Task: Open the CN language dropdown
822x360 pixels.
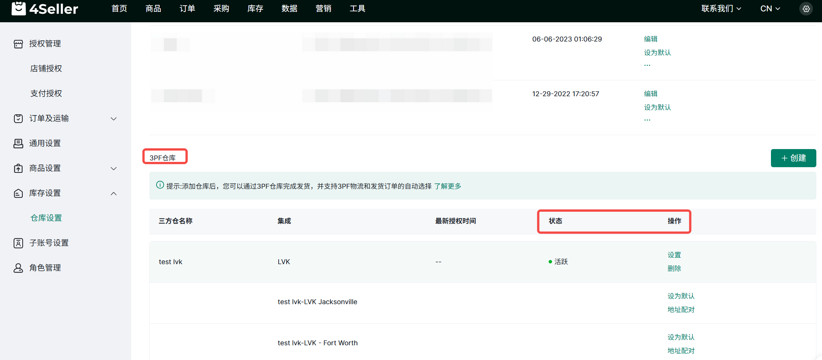Action: 770,9
